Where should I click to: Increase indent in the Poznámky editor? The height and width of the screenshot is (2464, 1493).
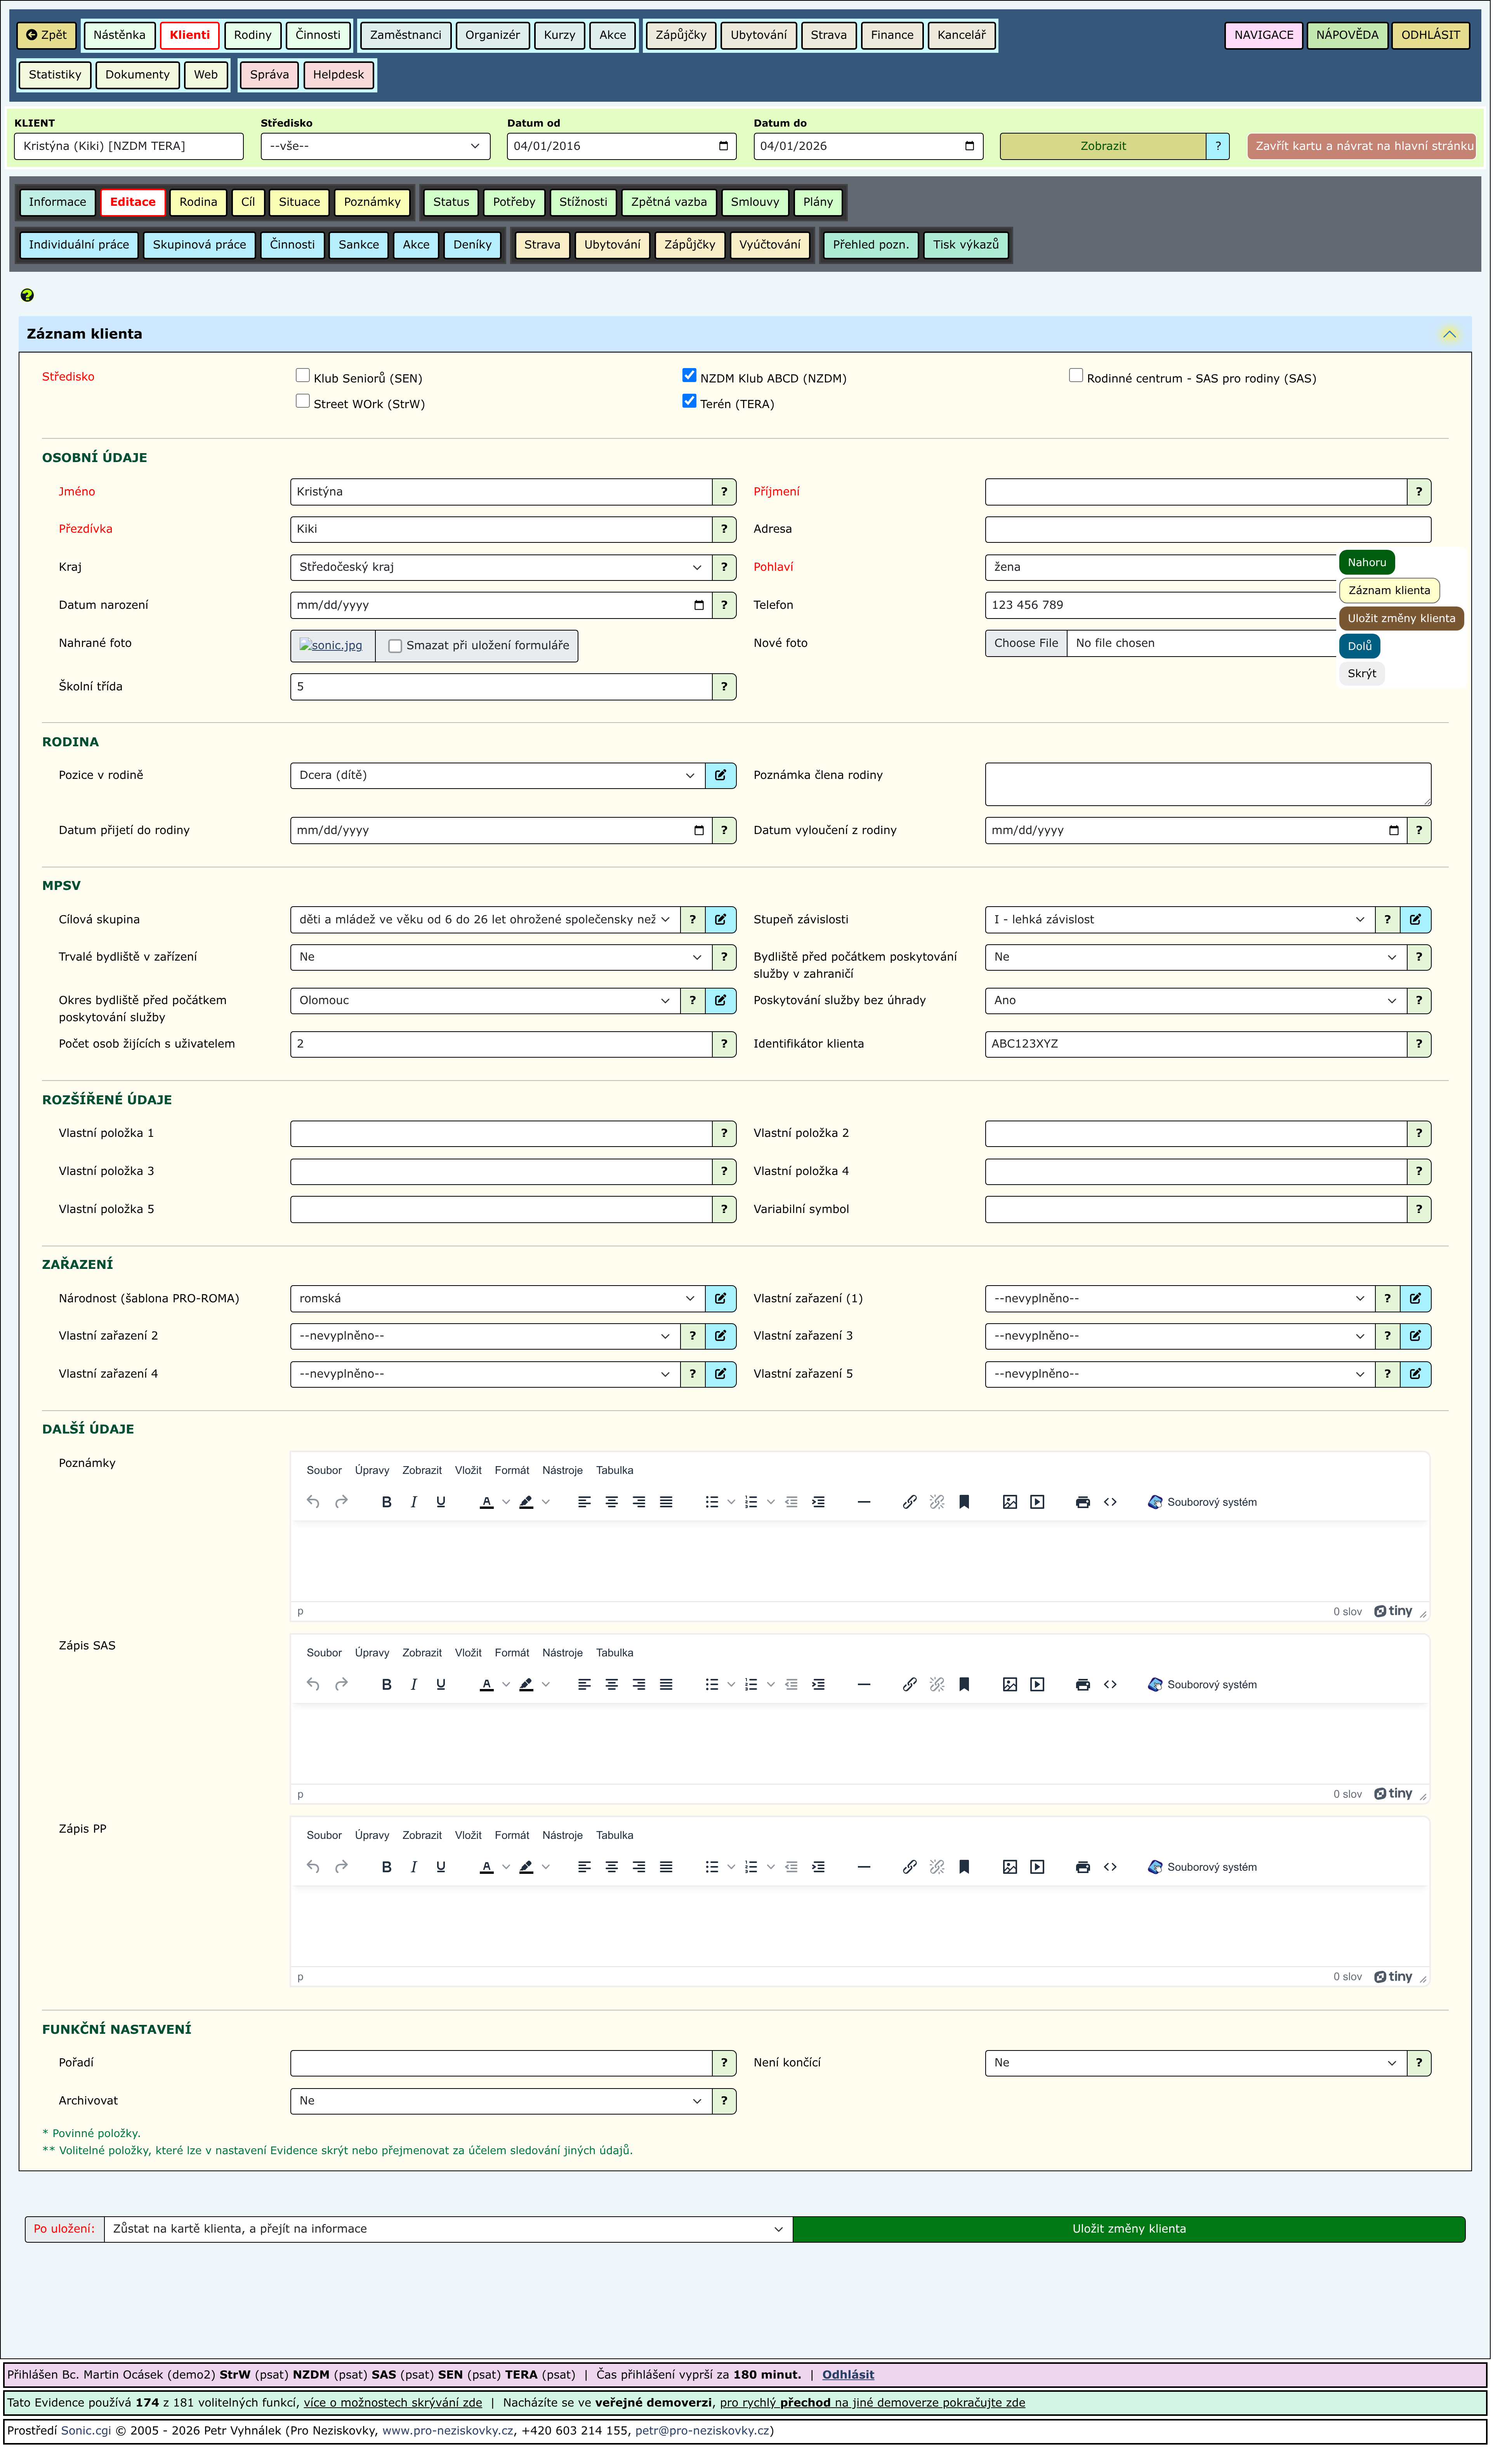(818, 1502)
